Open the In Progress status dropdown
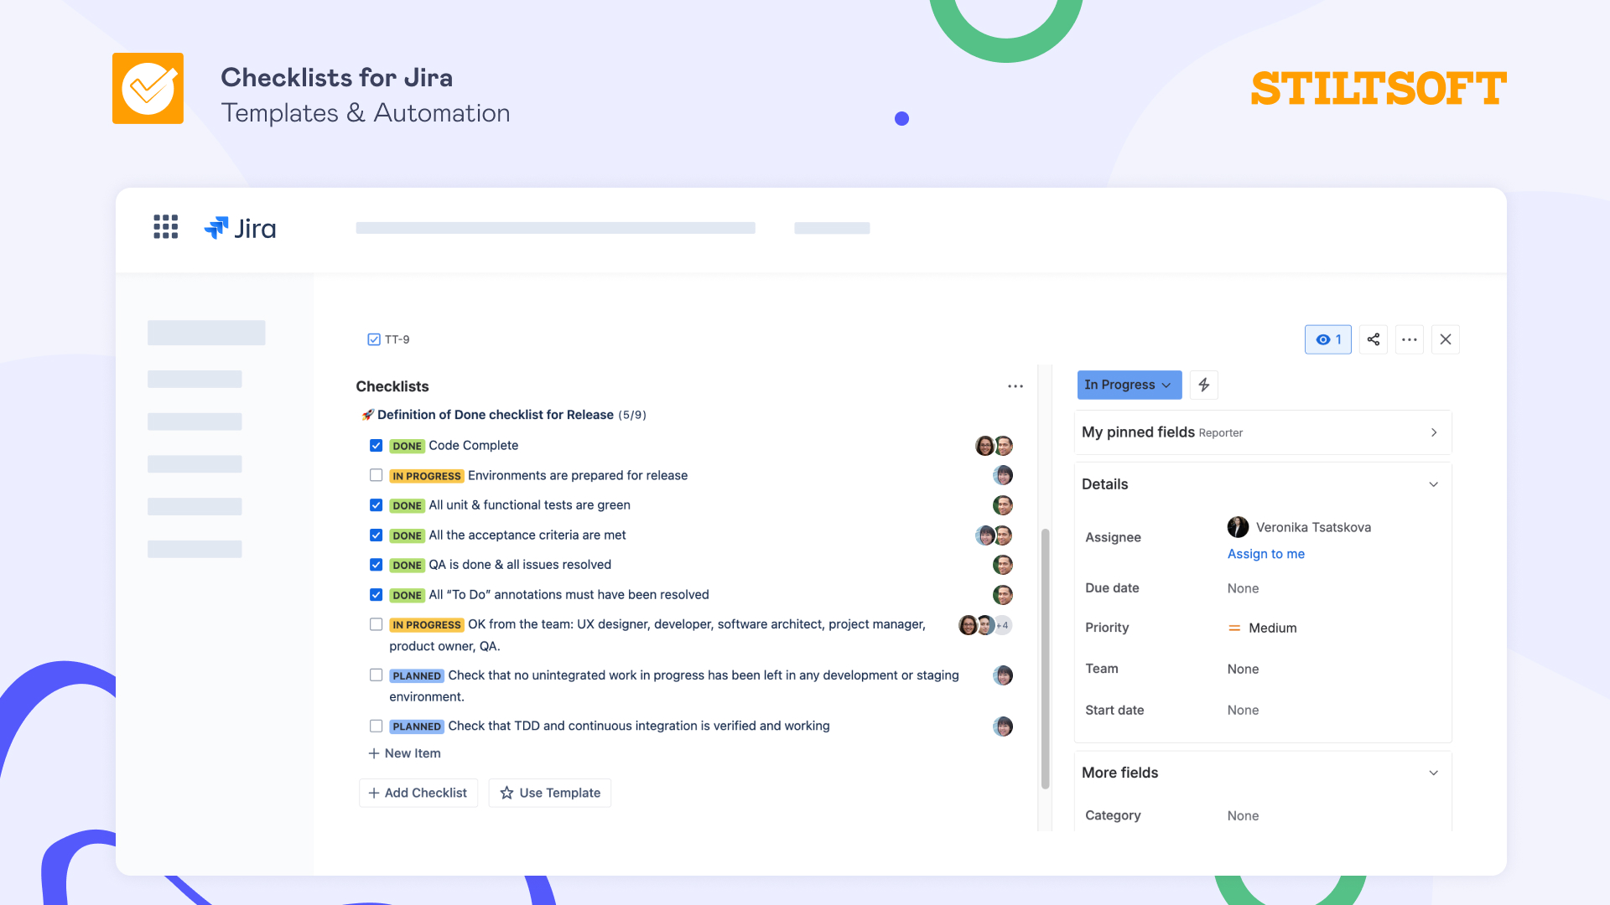 1129,385
